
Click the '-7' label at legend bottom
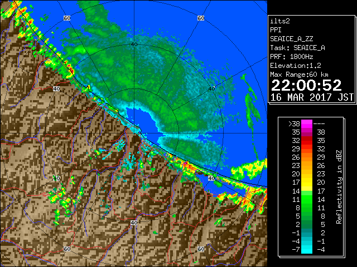(296, 250)
